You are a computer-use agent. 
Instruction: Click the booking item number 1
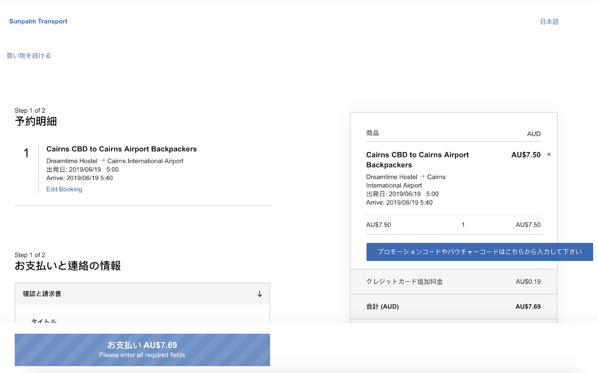[26, 153]
